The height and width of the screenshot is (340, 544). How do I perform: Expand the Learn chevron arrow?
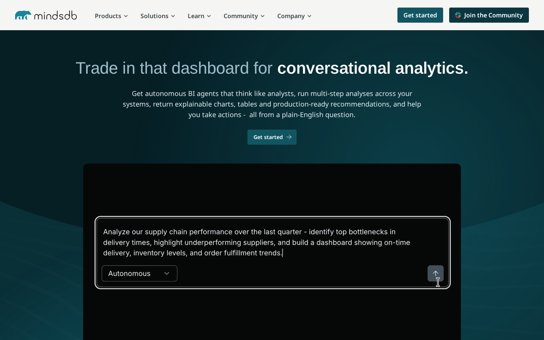coord(209,16)
